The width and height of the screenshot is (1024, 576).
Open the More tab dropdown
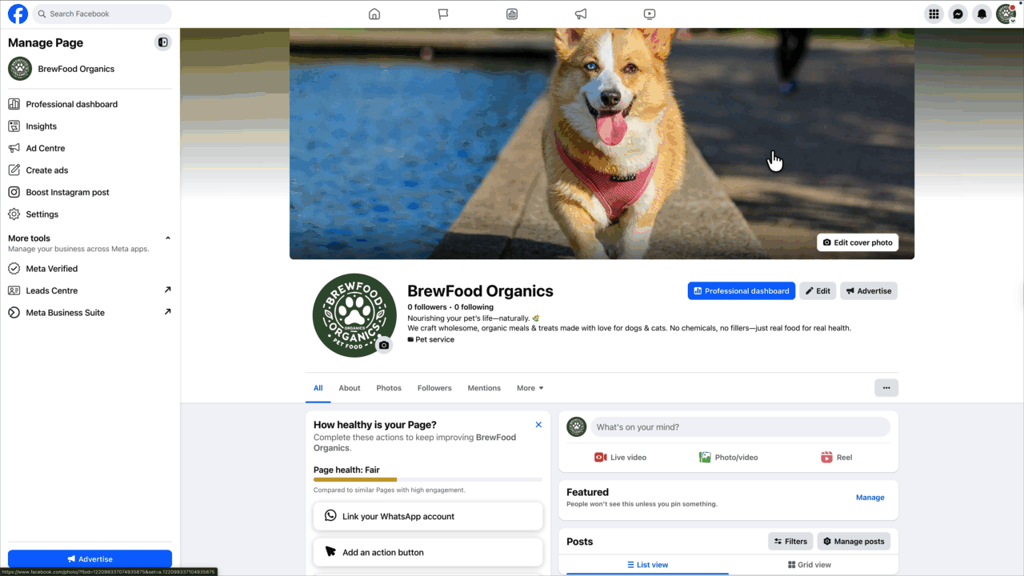coord(530,387)
